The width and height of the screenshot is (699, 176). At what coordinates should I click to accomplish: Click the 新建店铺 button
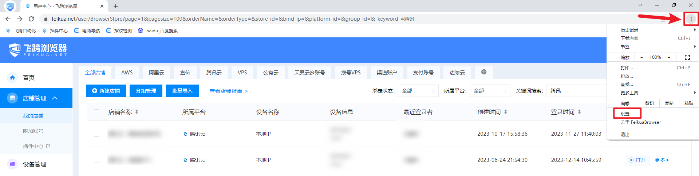pyautogui.click(x=106, y=91)
